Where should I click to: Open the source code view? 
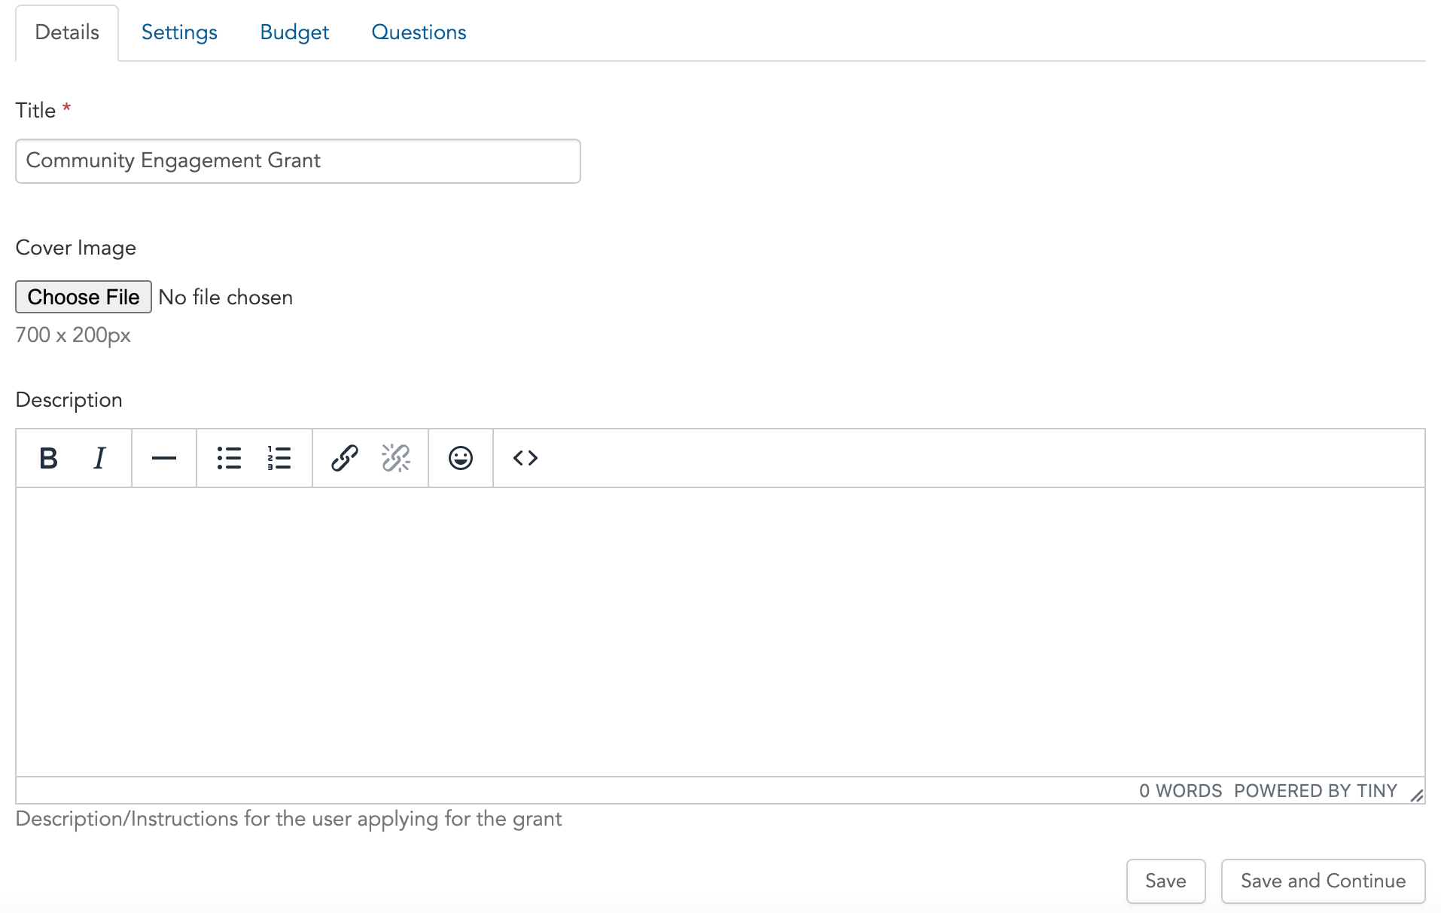pyautogui.click(x=526, y=458)
